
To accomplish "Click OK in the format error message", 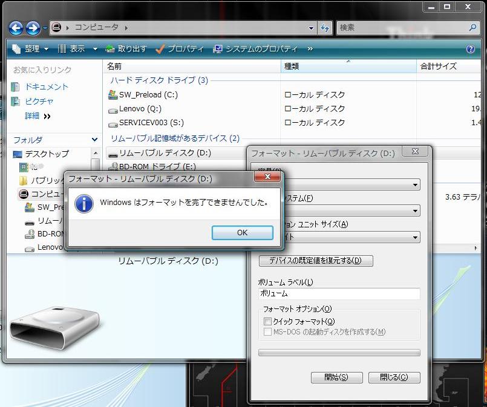I will click(242, 232).
